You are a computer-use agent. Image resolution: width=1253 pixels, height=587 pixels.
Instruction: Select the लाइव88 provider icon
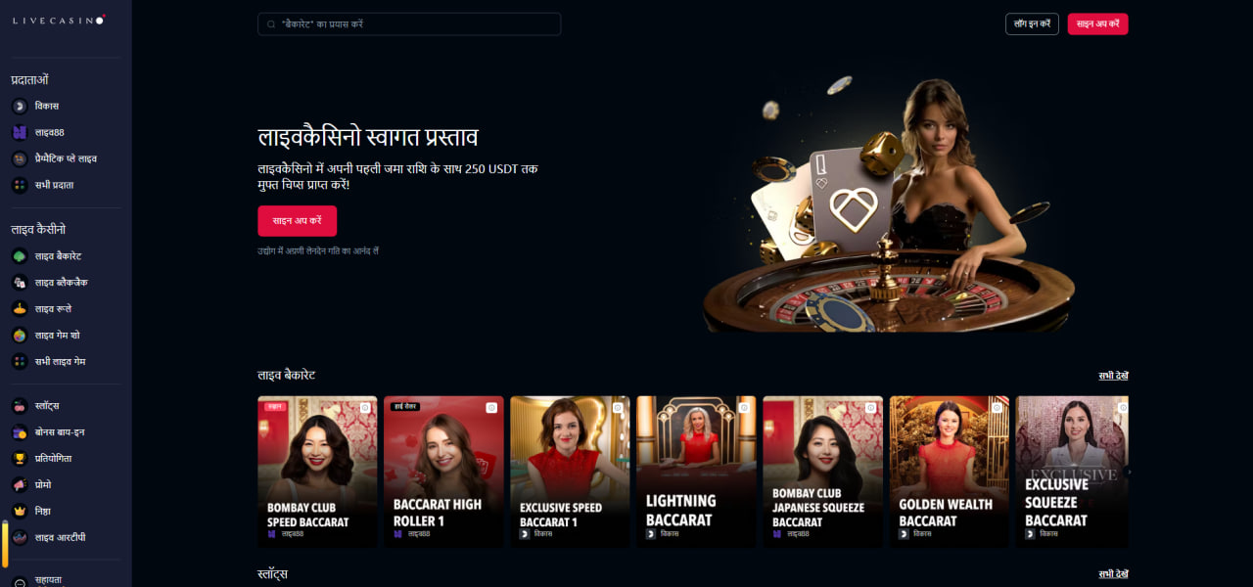[x=20, y=132]
